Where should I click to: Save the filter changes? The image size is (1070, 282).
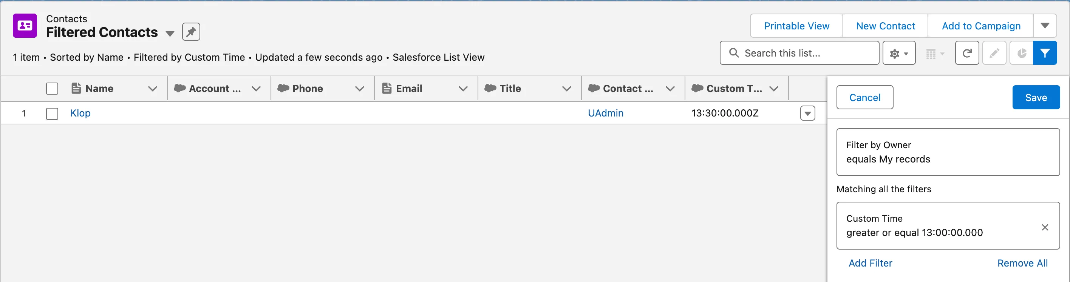(x=1036, y=97)
